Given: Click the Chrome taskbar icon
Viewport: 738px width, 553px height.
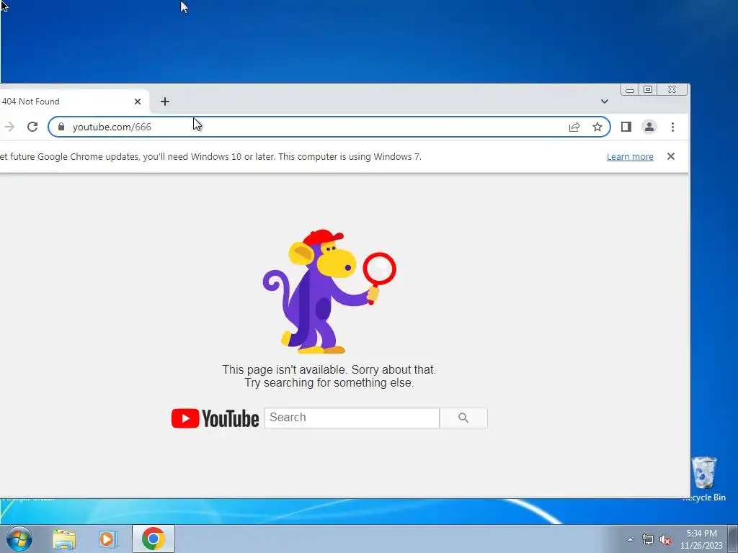Looking at the screenshot, I should pyautogui.click(x=154, y=539).
